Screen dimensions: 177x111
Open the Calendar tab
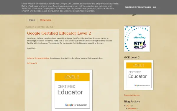46,20
